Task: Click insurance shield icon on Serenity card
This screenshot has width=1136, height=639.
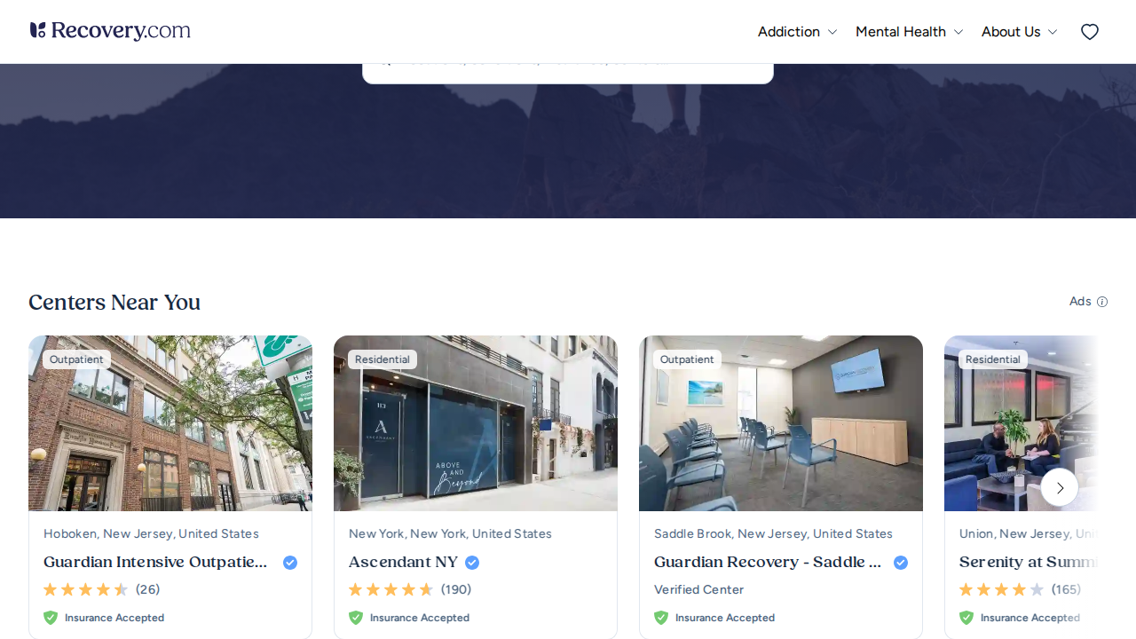Action: click(966, 618)
